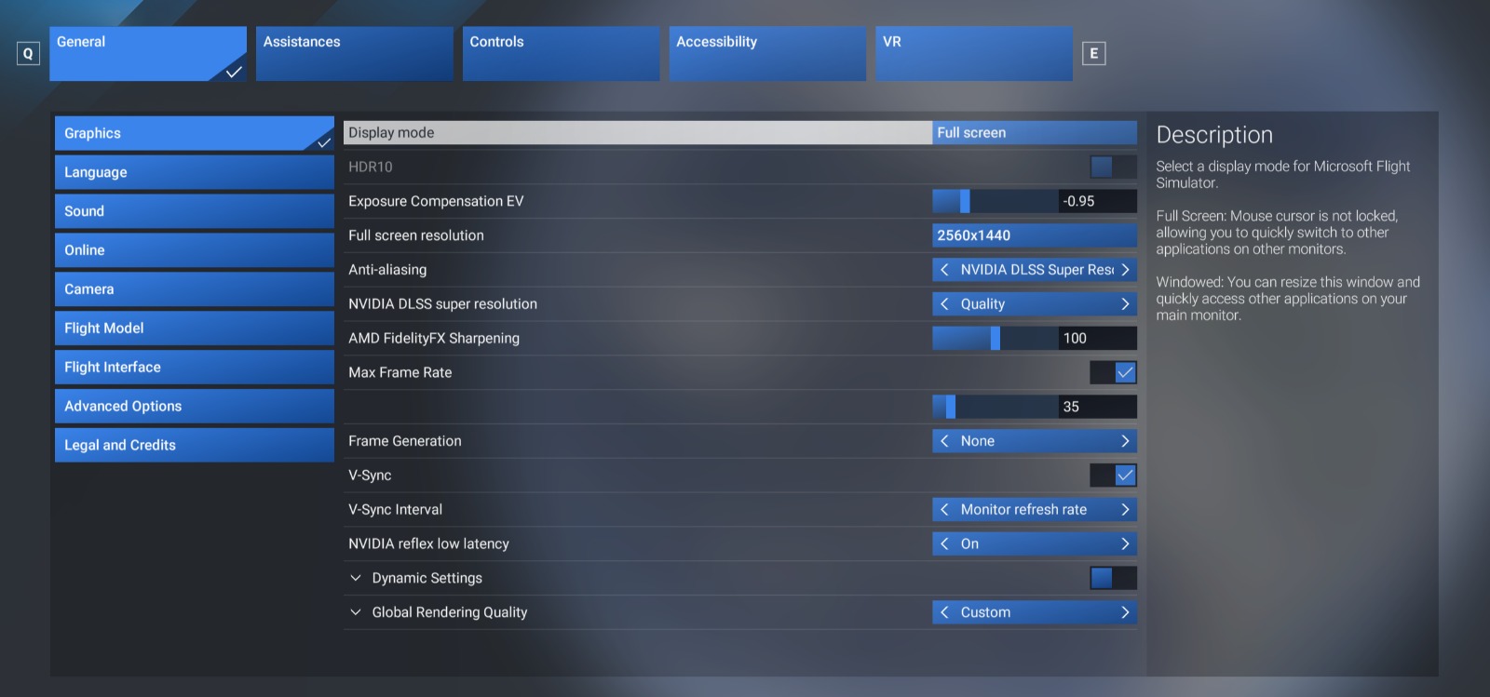
Task: Click the V-Sync Interval label
Action: tap(395, 510)
